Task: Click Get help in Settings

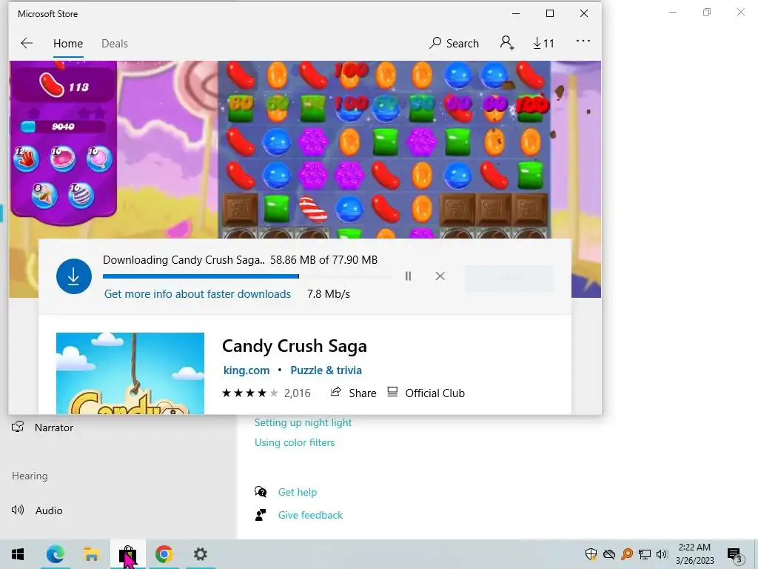Action: [298, 492]
